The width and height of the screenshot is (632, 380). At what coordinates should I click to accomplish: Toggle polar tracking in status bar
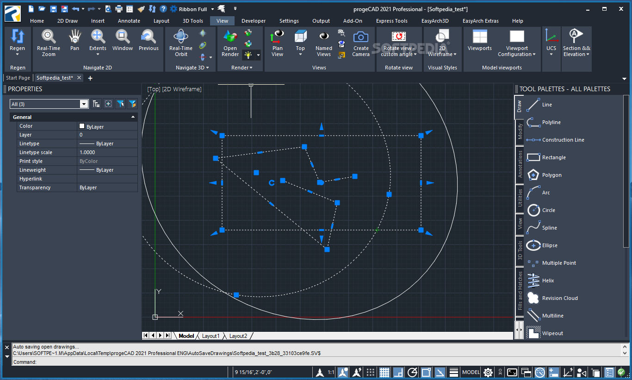tap(412, 372)
